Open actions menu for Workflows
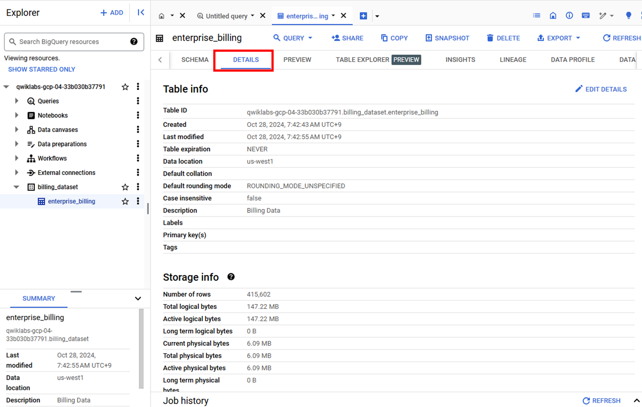The width and height of the screenshot is (642, 407). point(138,158)
